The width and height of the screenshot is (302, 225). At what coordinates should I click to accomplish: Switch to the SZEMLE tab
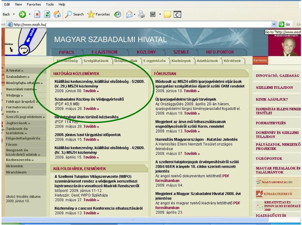pyautogui.click(x=181, y=52)
